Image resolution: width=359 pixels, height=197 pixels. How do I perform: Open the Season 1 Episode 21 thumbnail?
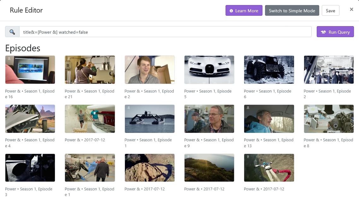pos(90,70)
